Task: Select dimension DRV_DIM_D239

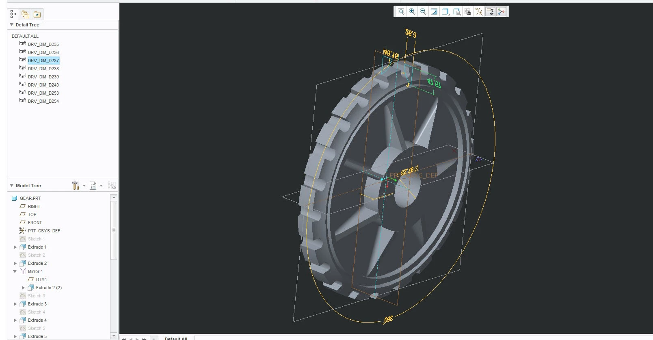Action: (43, 77)
